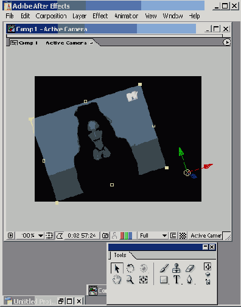
Task: Take a snapshot with camera icon
Action: tap(105, 236)
